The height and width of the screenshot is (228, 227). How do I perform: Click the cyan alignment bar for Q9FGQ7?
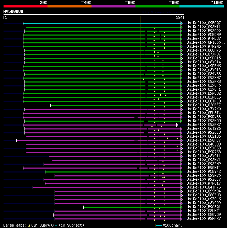(102, 23)
